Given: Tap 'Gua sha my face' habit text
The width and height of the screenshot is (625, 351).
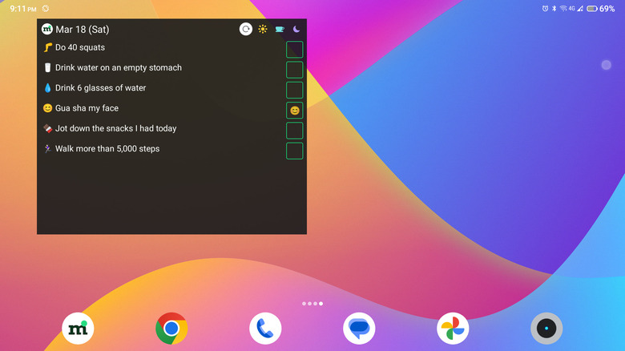Looking at the screenshot, I should (x=87, y=108).
